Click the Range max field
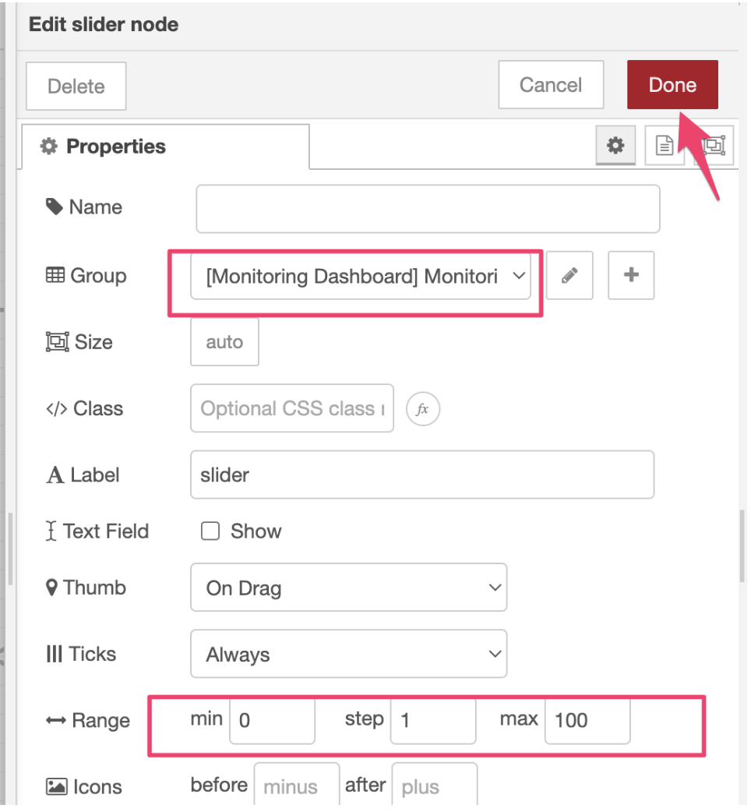Image resolution: width=751 pixels, height=812 pixels. tap(587, 720)
